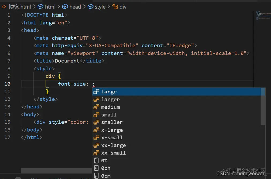Click the '</head>' closing tag
Viewport: 271px width, 179px height.
[x=32, y=107]
